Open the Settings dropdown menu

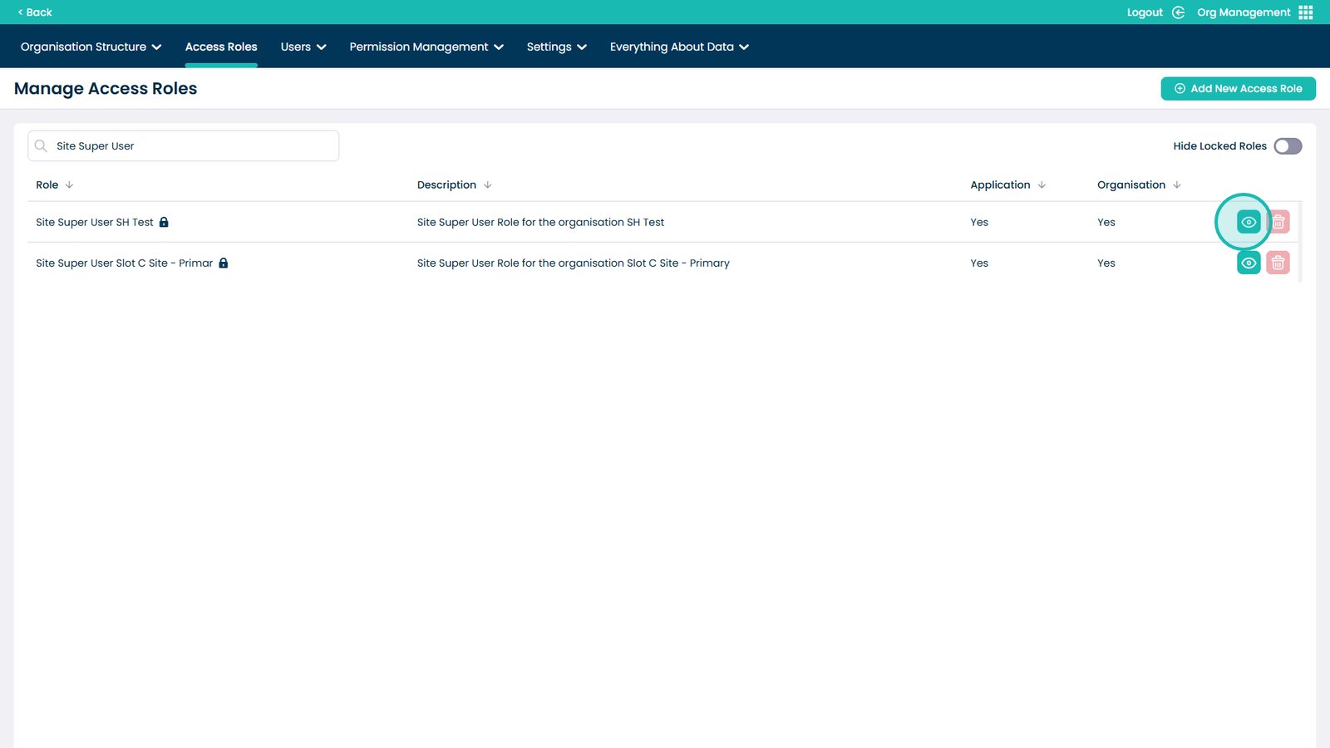click(x=556, y=47)
